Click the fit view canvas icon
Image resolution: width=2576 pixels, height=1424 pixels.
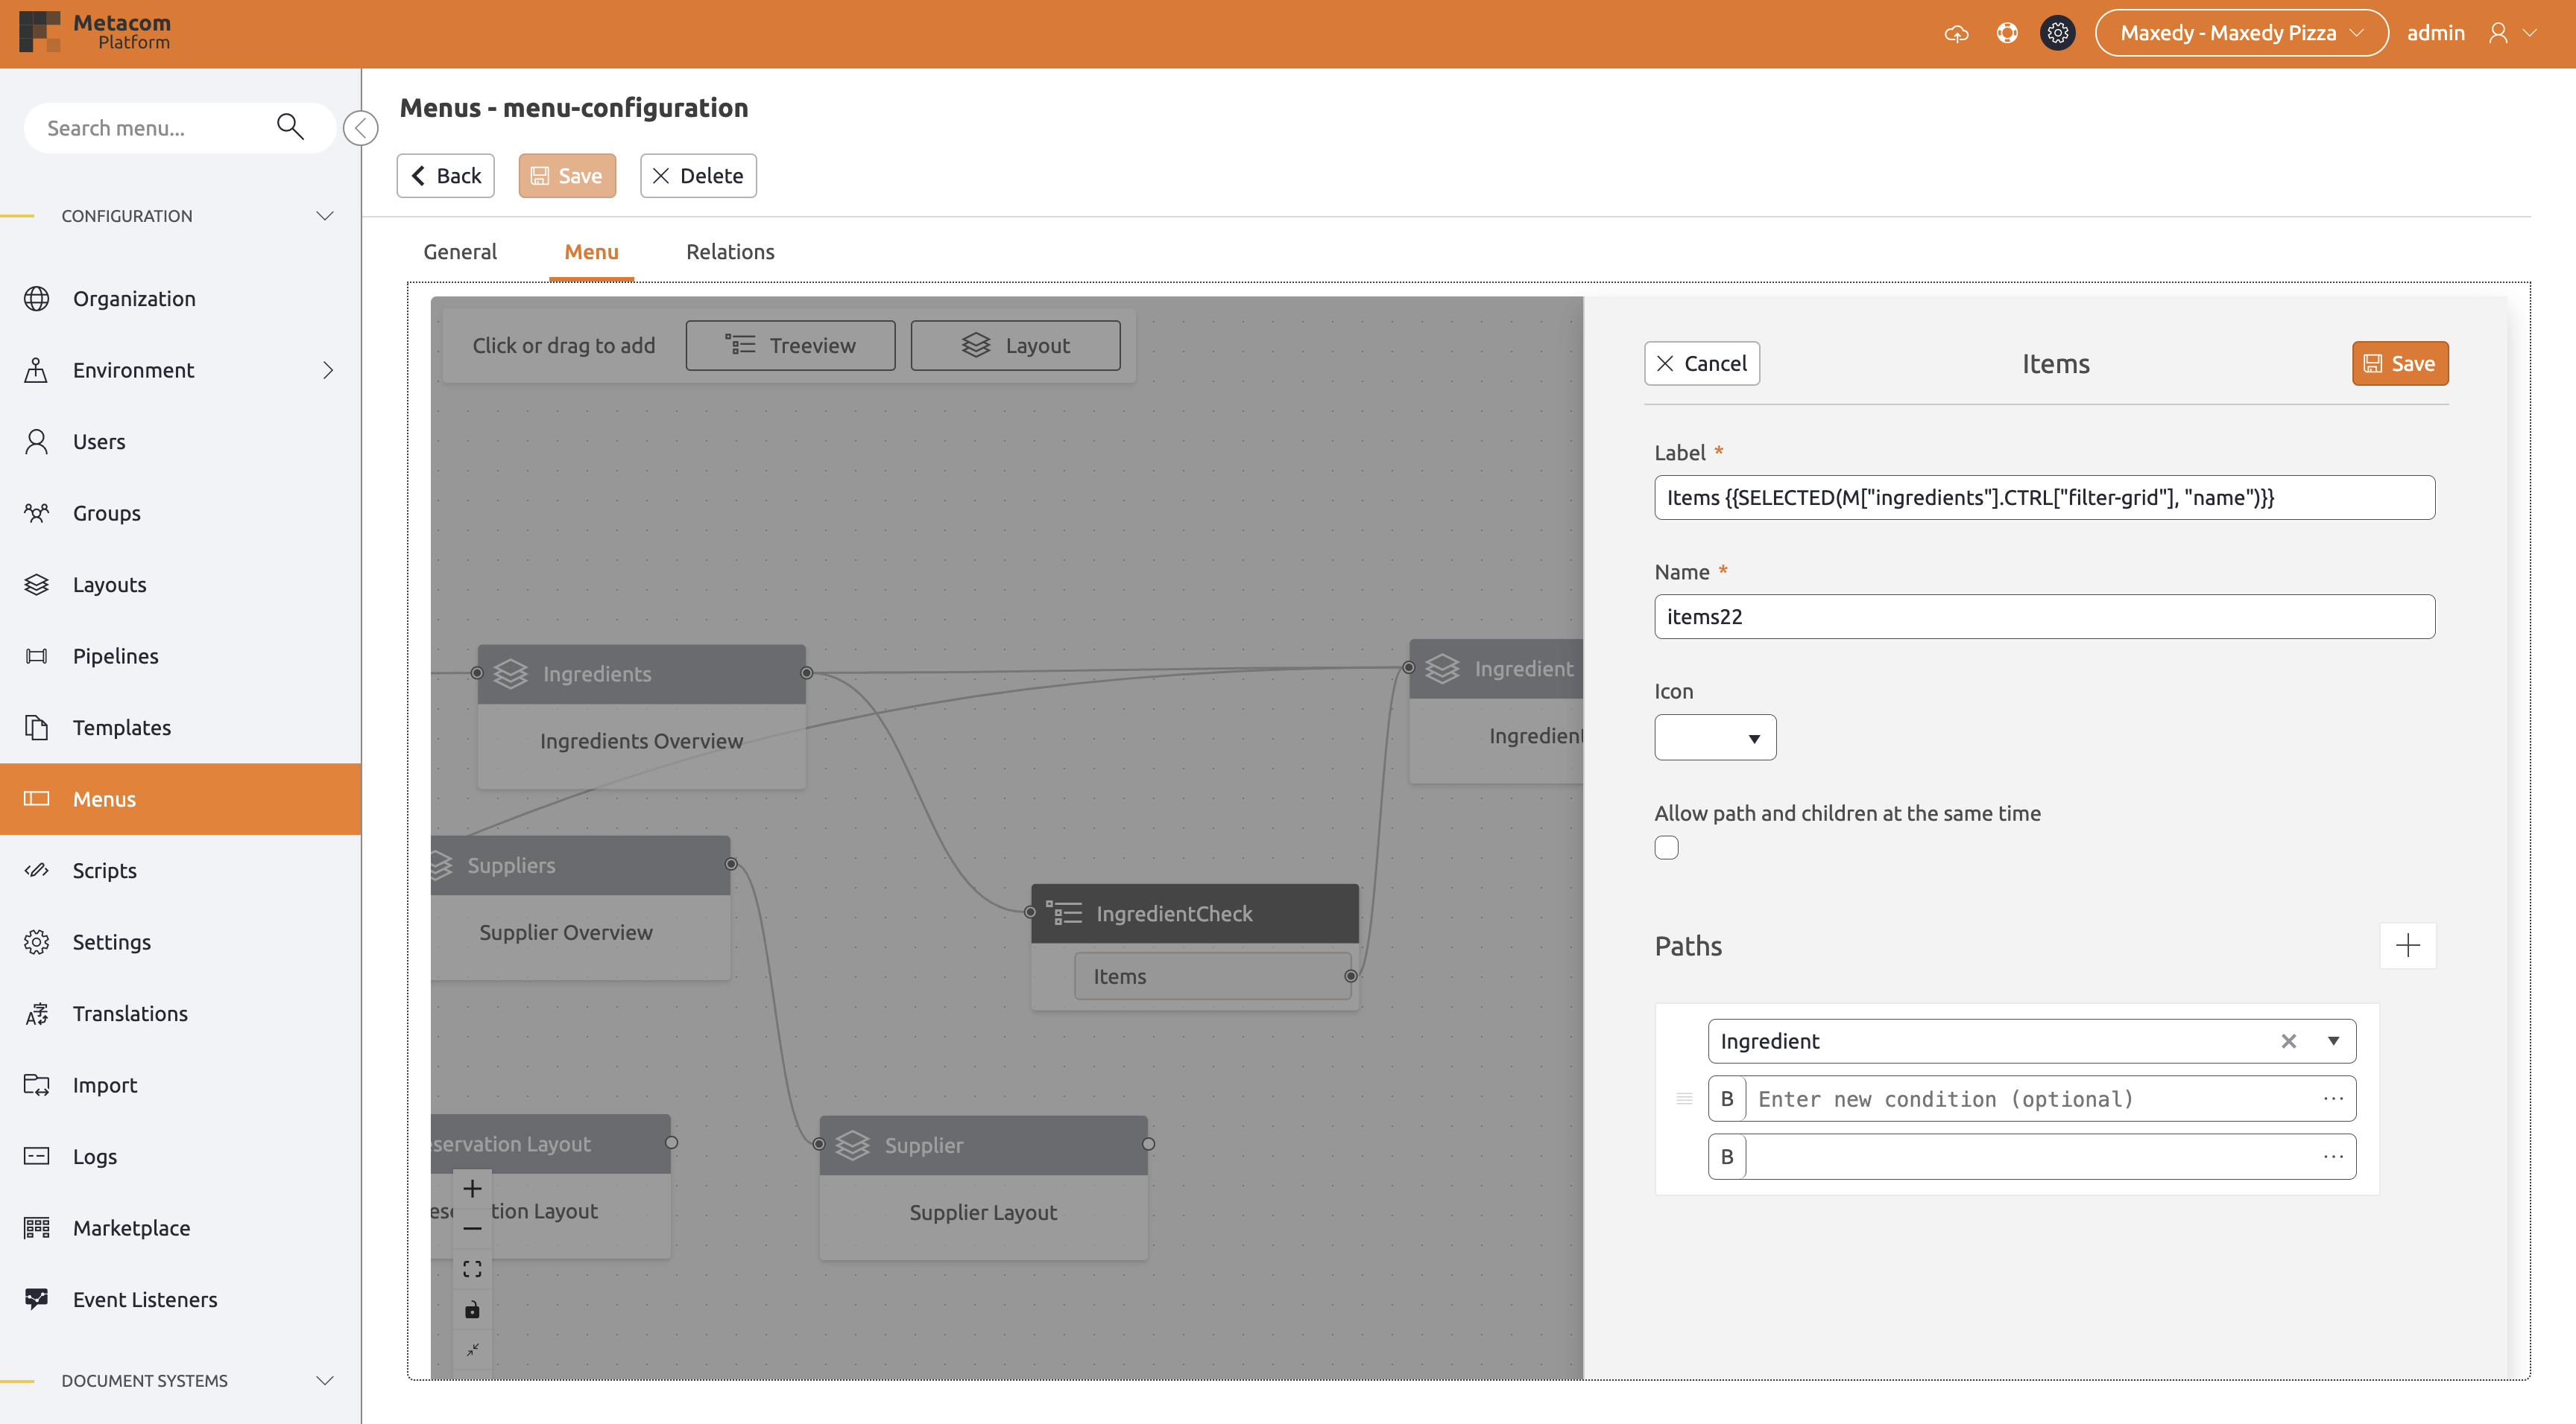click(x=472, y=1269)
